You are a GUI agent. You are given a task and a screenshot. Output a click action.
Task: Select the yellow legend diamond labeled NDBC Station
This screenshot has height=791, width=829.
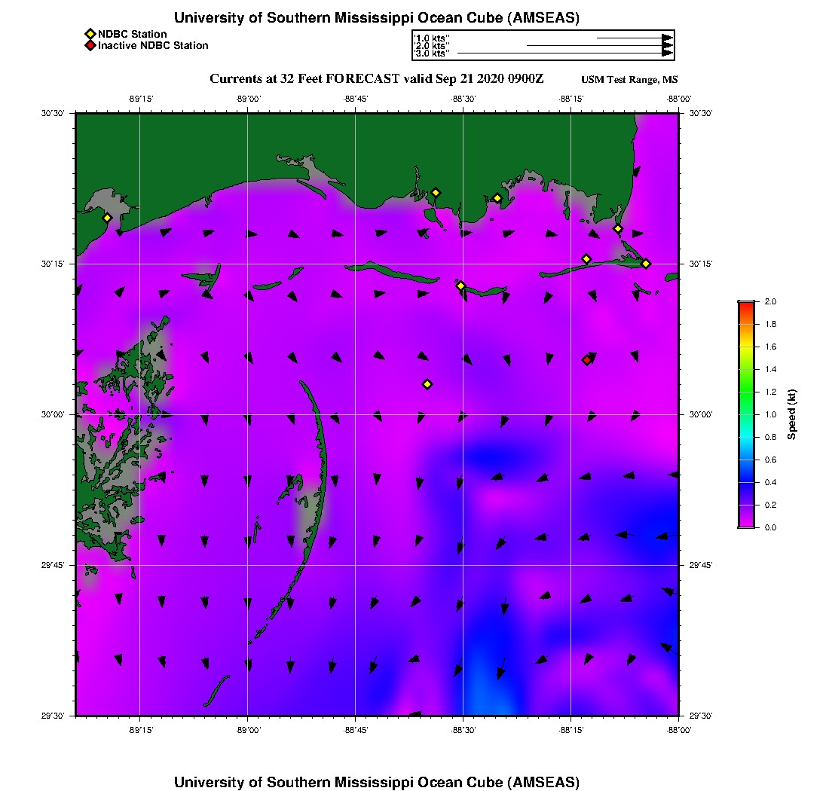pyautogui.click(x=90, y=34)
